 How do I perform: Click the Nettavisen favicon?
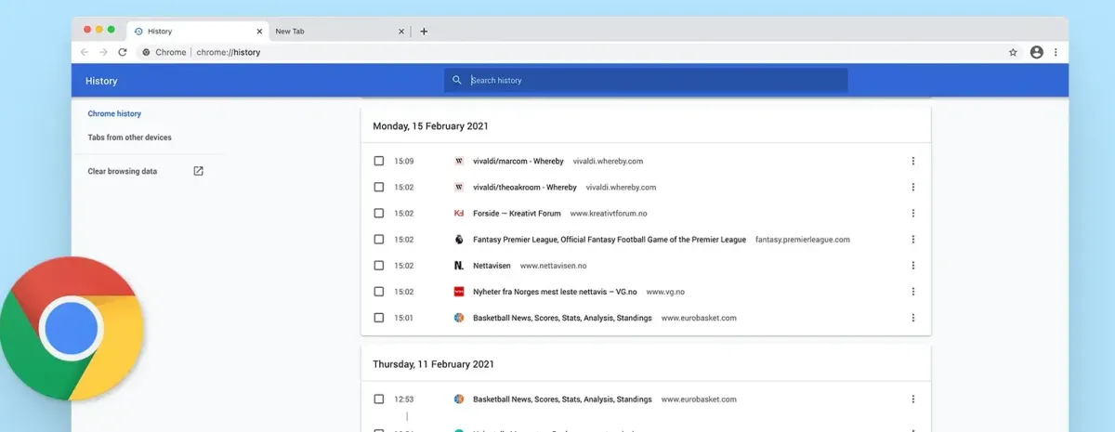tap(459, 265)
